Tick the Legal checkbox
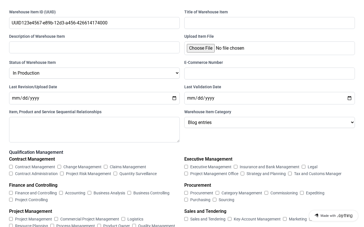The image size is (364, 227). (304, 167)
